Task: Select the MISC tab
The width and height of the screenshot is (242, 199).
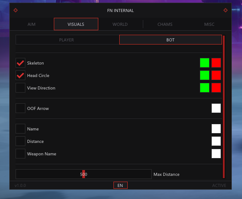Action: [209, 24]
